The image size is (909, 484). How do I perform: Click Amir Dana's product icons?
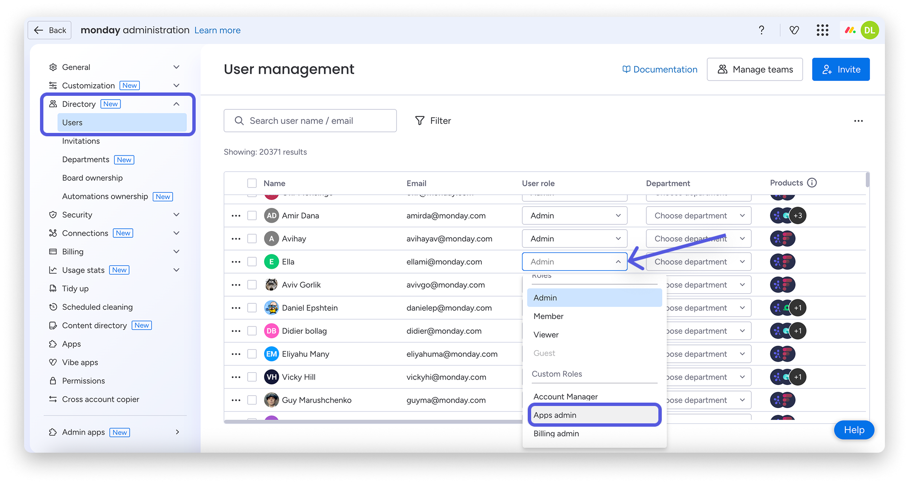click(x=788, y=216)
